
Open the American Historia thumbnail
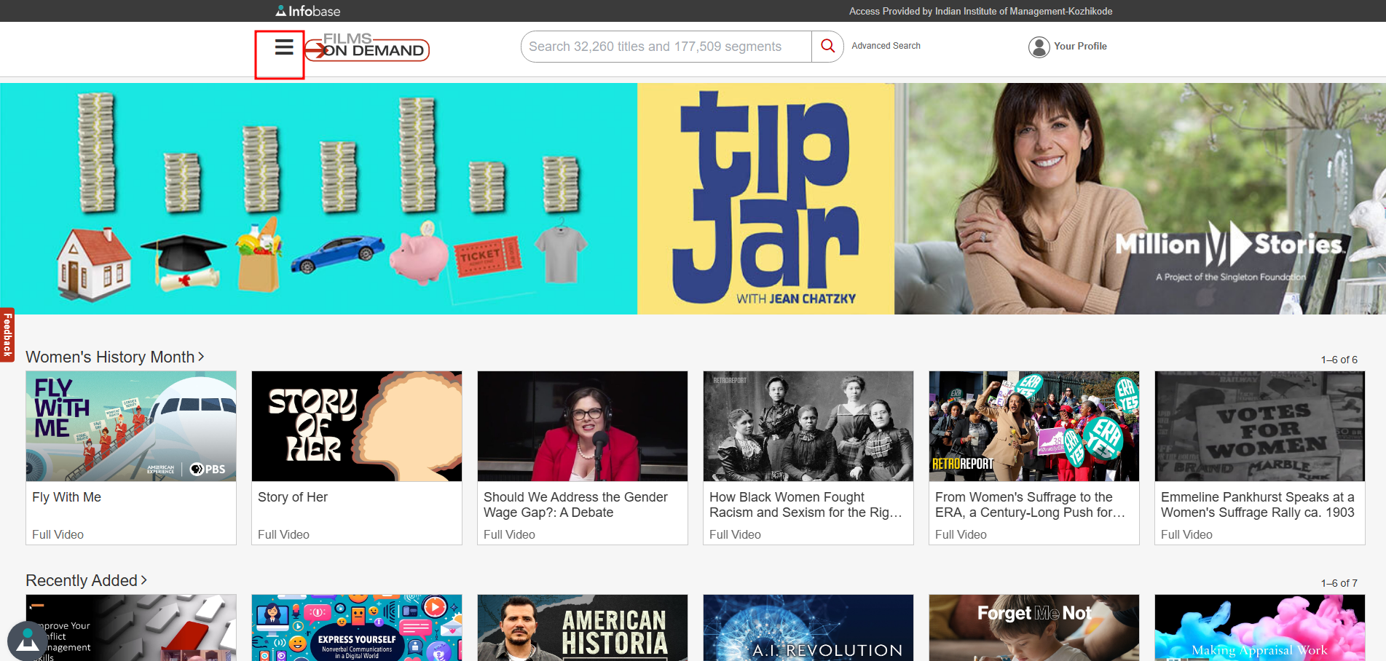[x=583, y=628]
